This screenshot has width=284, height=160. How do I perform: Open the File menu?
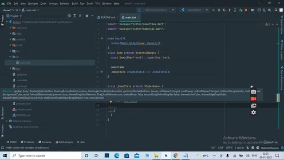pos(9,4)
